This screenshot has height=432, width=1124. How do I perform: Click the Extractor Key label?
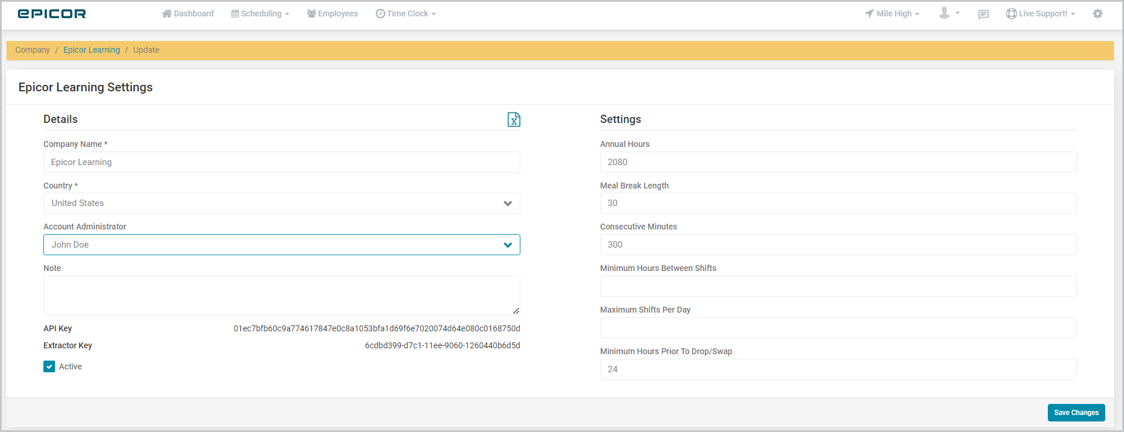coord(67,345)
